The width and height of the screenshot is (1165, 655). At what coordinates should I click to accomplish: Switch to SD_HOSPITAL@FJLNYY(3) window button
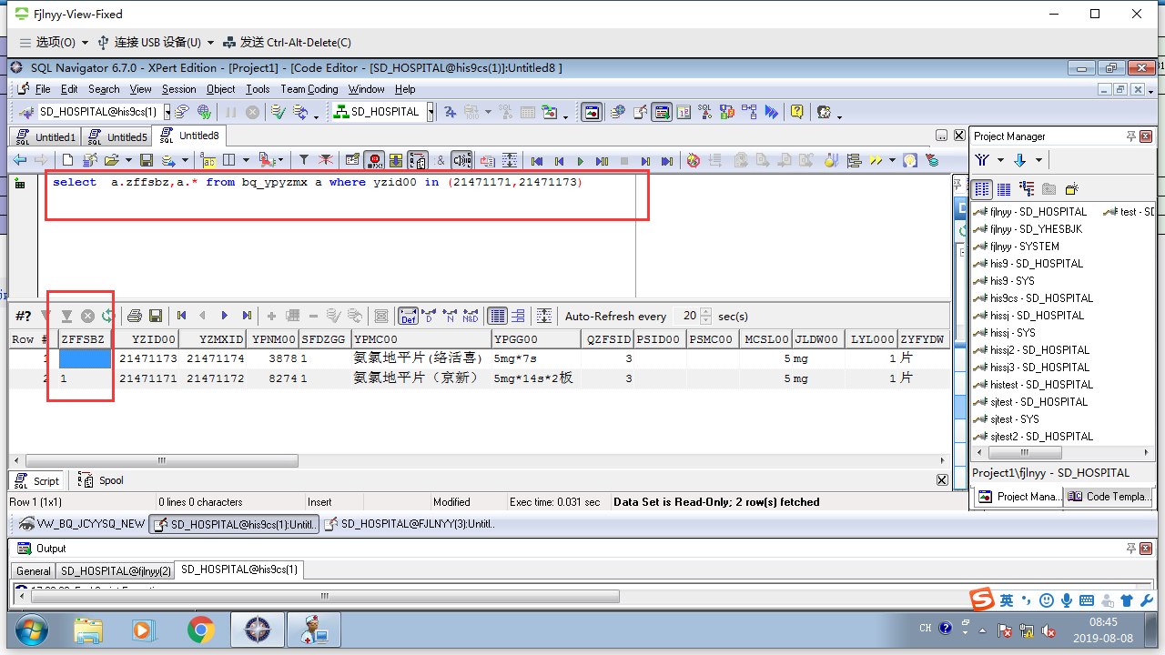tap(410, 524)
